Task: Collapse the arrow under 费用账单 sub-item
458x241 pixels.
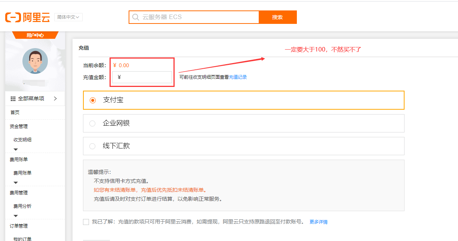Action: 16,182
